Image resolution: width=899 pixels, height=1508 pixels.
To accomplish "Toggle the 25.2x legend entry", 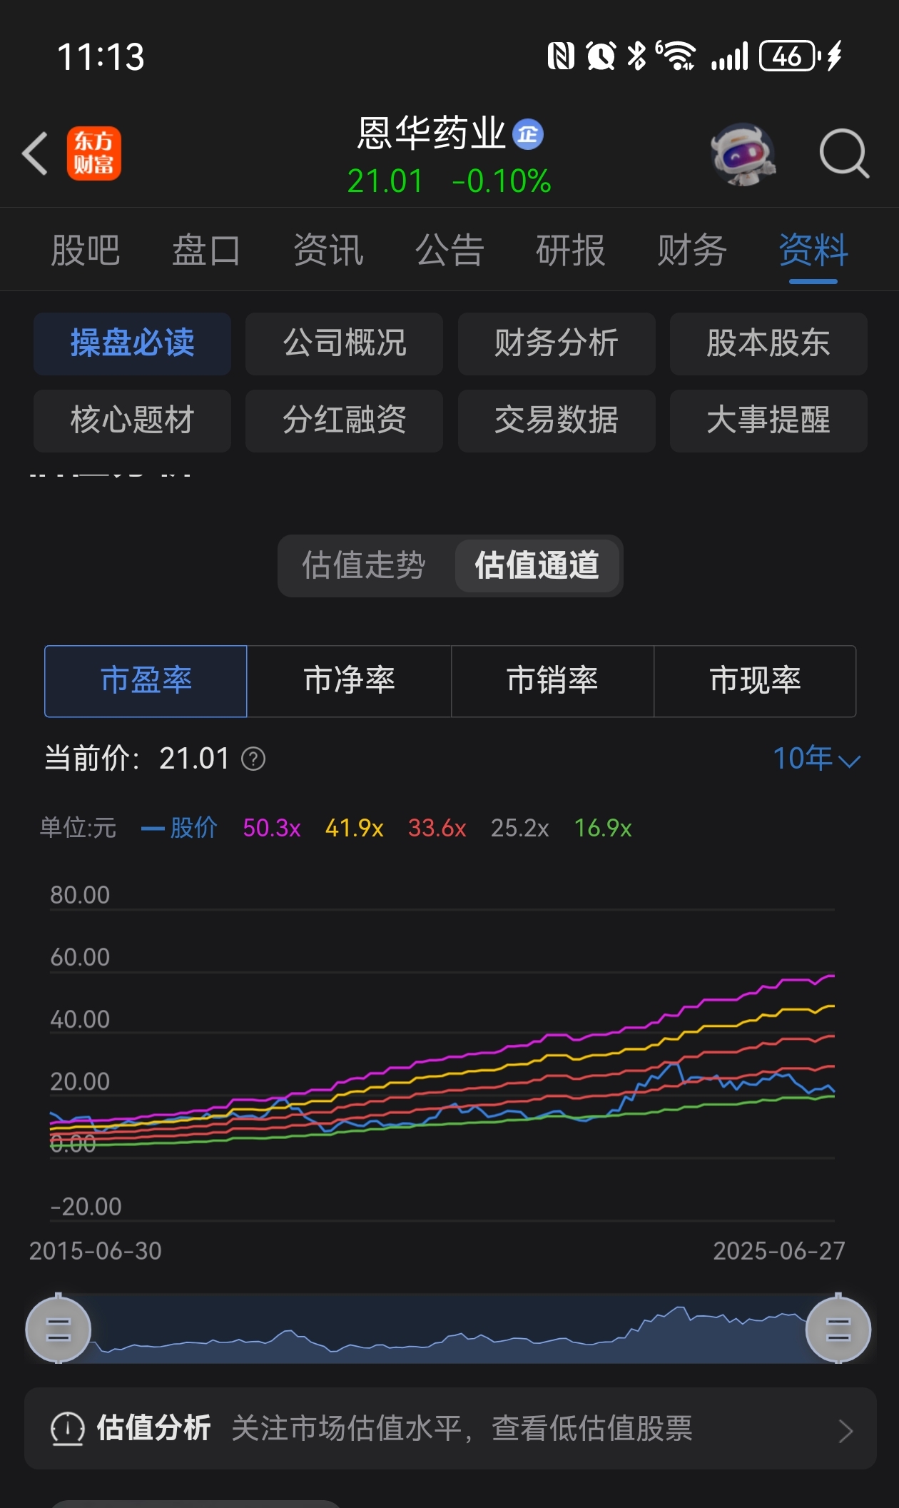I will click(x=520, y=828).
